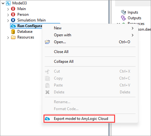Collapse the Model33 tree node
151x136 pixels.
point(3,3)
